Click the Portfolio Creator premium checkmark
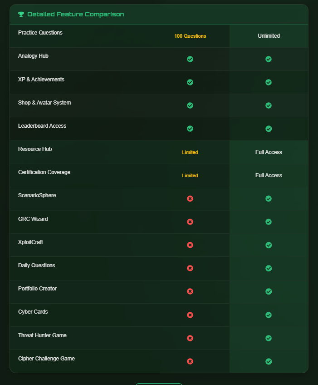This screenshot has width=318, height=385. 269,291
